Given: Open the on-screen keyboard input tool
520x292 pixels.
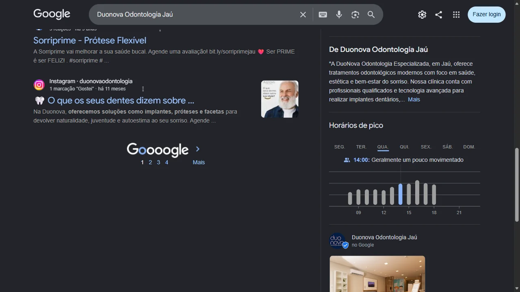Looking at the screenshot, I should click(323, 15).
